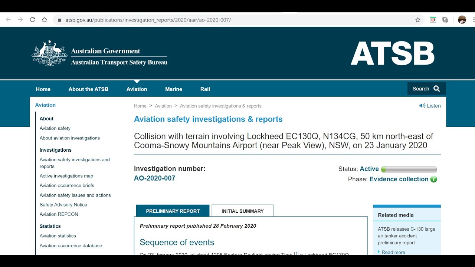Click the Search button

click(x=426, y=89)
